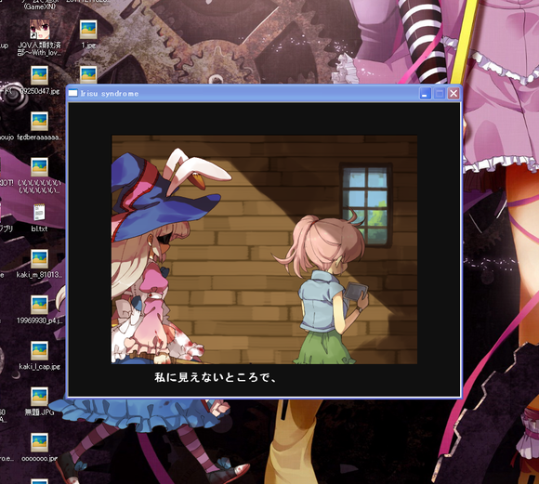The image size is (539, 484).
Task: Click the game cutscene image to advance
Action: pos(264,250)
